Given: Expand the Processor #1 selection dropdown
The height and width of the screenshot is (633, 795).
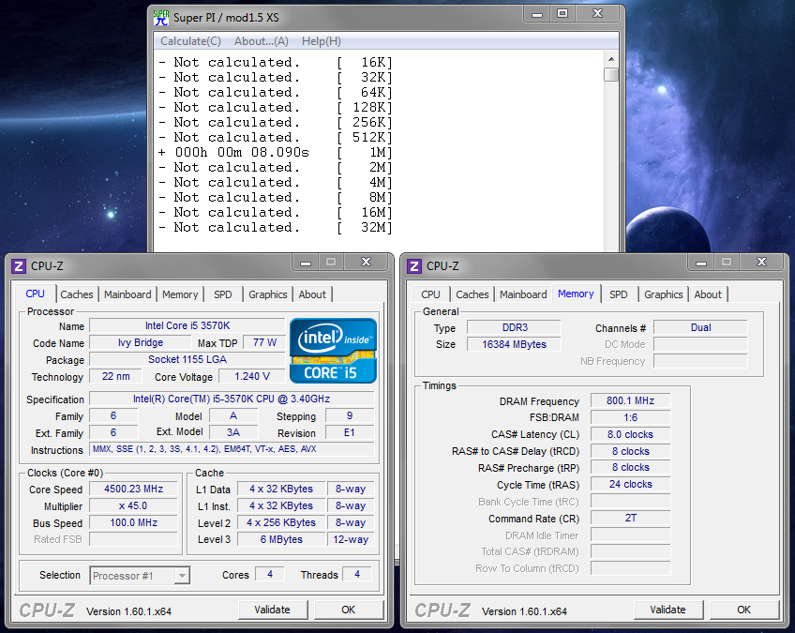Looking at the screenshot, I should coord(182,576).
